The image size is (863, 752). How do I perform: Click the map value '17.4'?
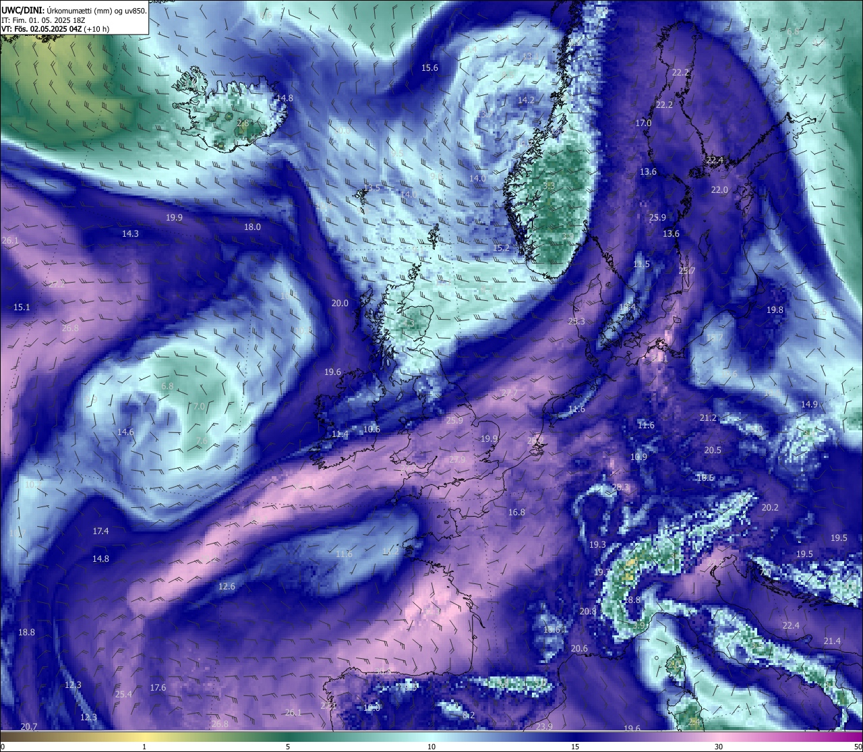tap(100, 531)
